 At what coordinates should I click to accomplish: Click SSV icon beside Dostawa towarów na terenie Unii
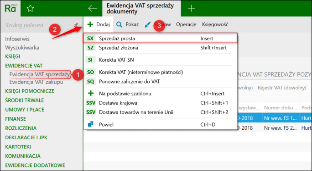(x=90, y=112)
